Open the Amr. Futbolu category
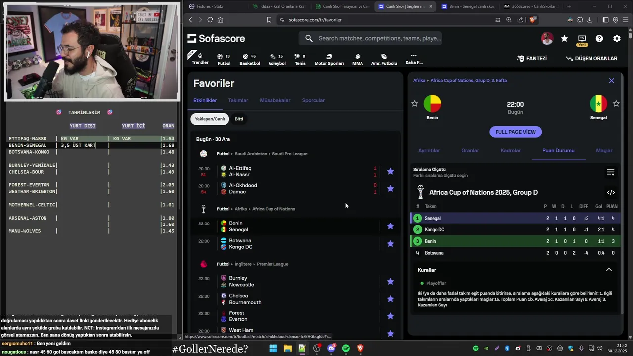Image resolution: width=633 pixels, height=356 pixels. click(384, 59)
